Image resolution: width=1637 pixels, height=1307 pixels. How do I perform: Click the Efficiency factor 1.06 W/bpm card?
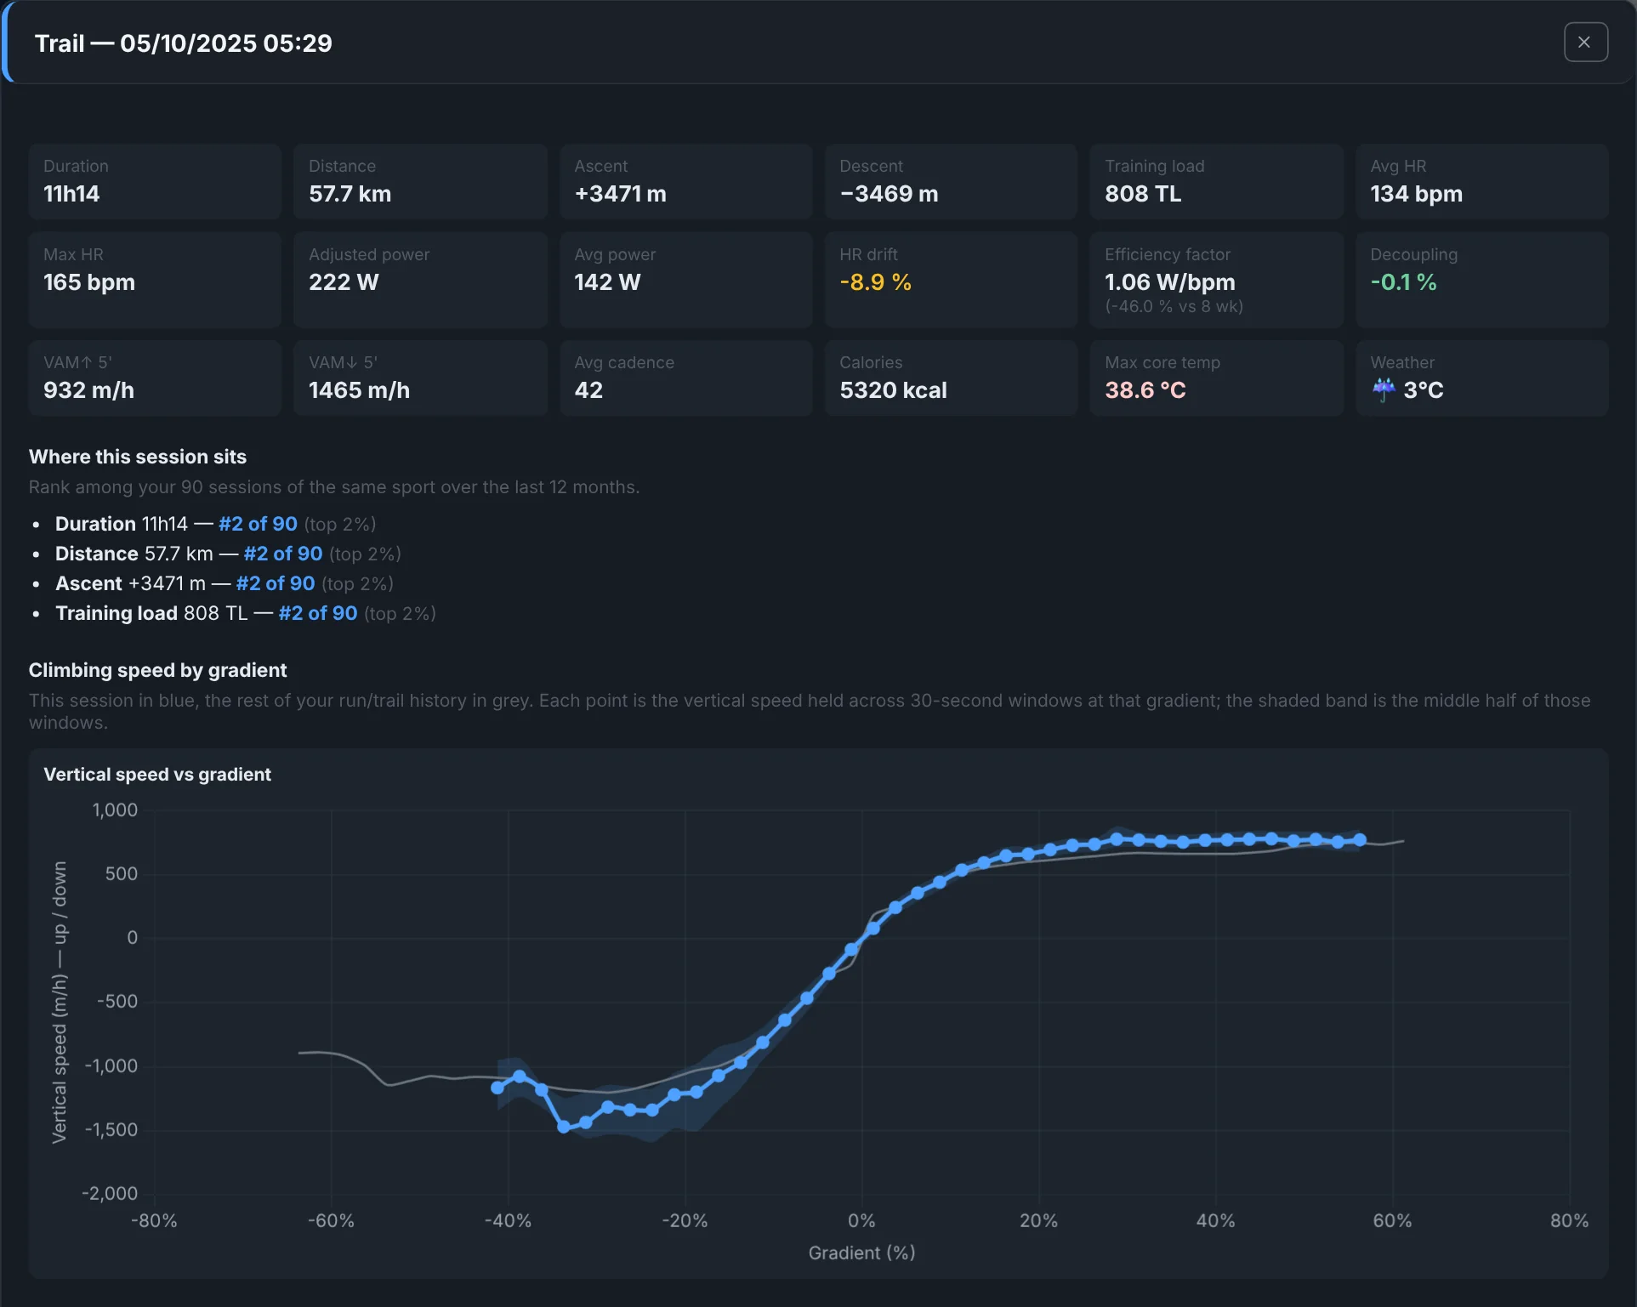1216,280
